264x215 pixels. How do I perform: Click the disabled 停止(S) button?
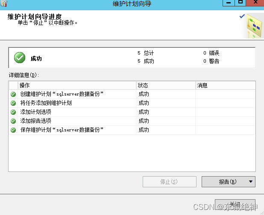[x=169, y=182]
